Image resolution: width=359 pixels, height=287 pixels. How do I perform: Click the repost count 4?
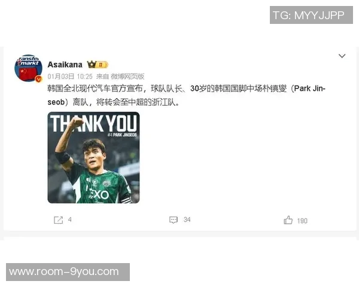[x=70, y=219]
